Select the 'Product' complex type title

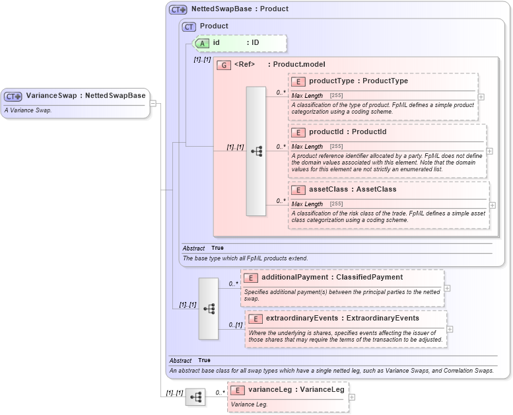(x=214, y=26)
